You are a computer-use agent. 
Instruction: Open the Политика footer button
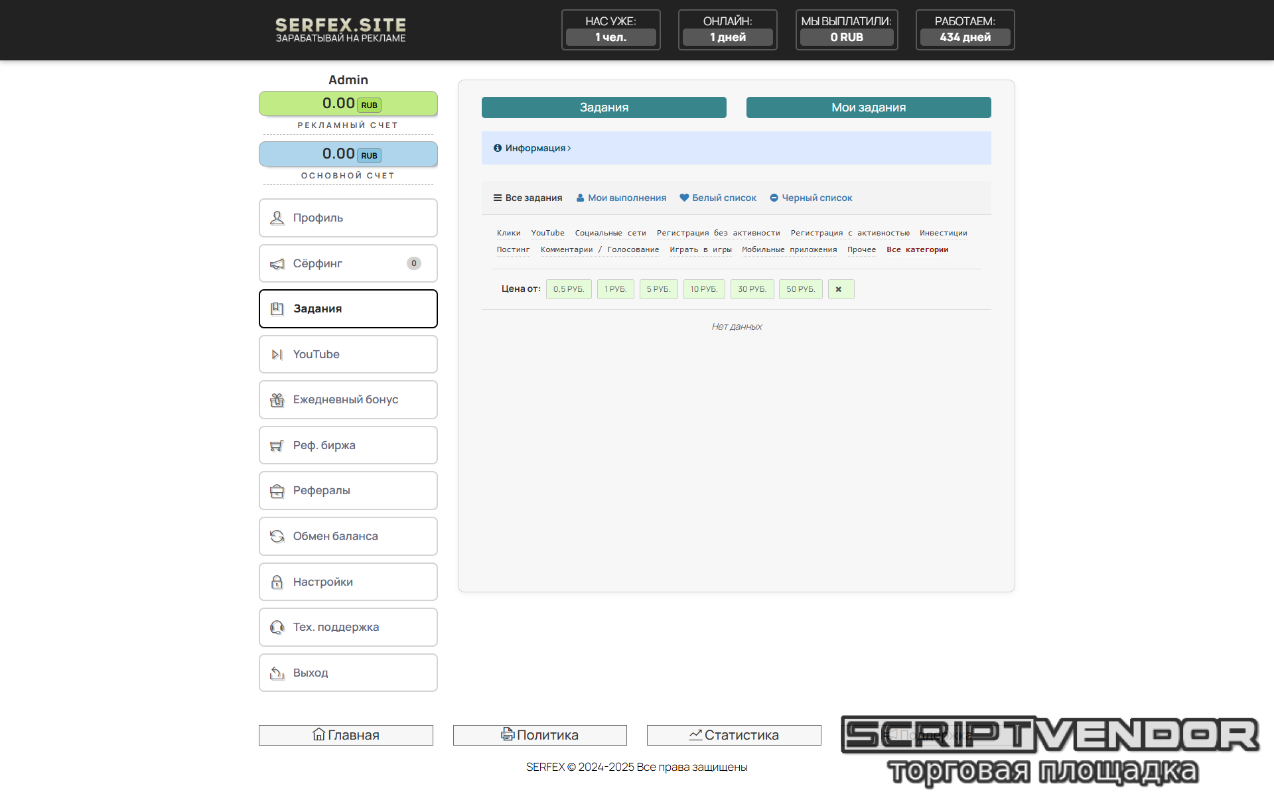tap(540, 735)
